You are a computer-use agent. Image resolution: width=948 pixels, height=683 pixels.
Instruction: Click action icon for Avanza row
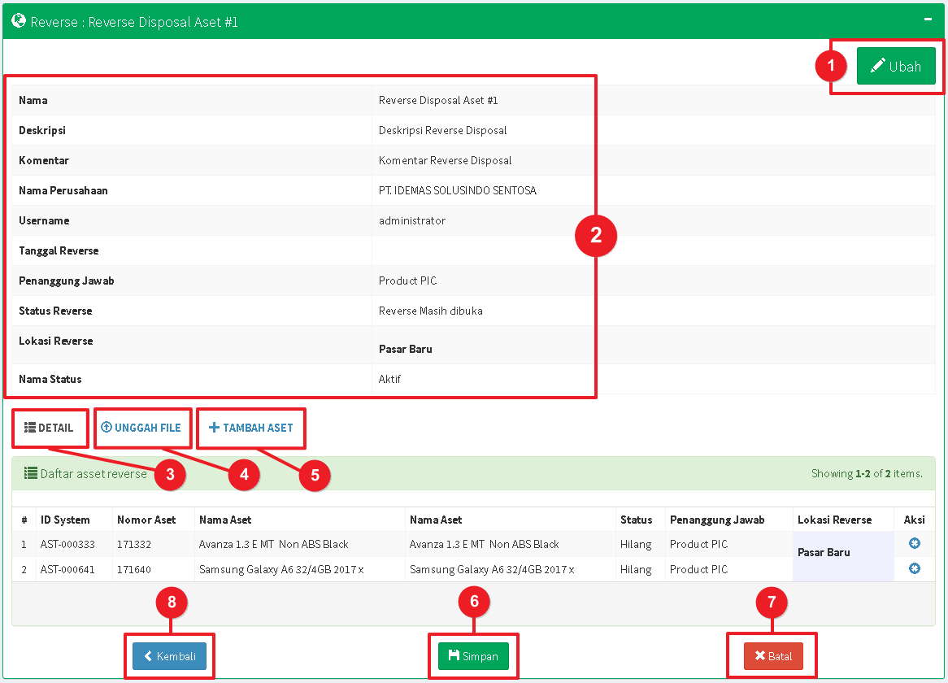915,543
